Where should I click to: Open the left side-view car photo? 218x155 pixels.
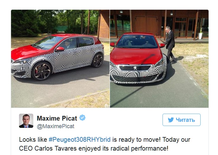(60, 59)
